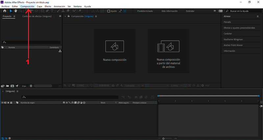Open the Ventana menu
263x140 pixels.
pos(78,6)
